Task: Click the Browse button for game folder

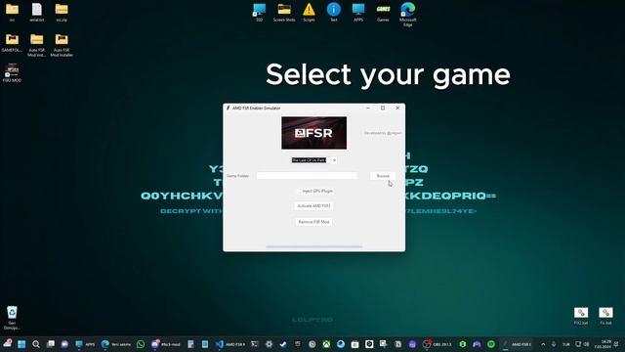Action: 383,176
